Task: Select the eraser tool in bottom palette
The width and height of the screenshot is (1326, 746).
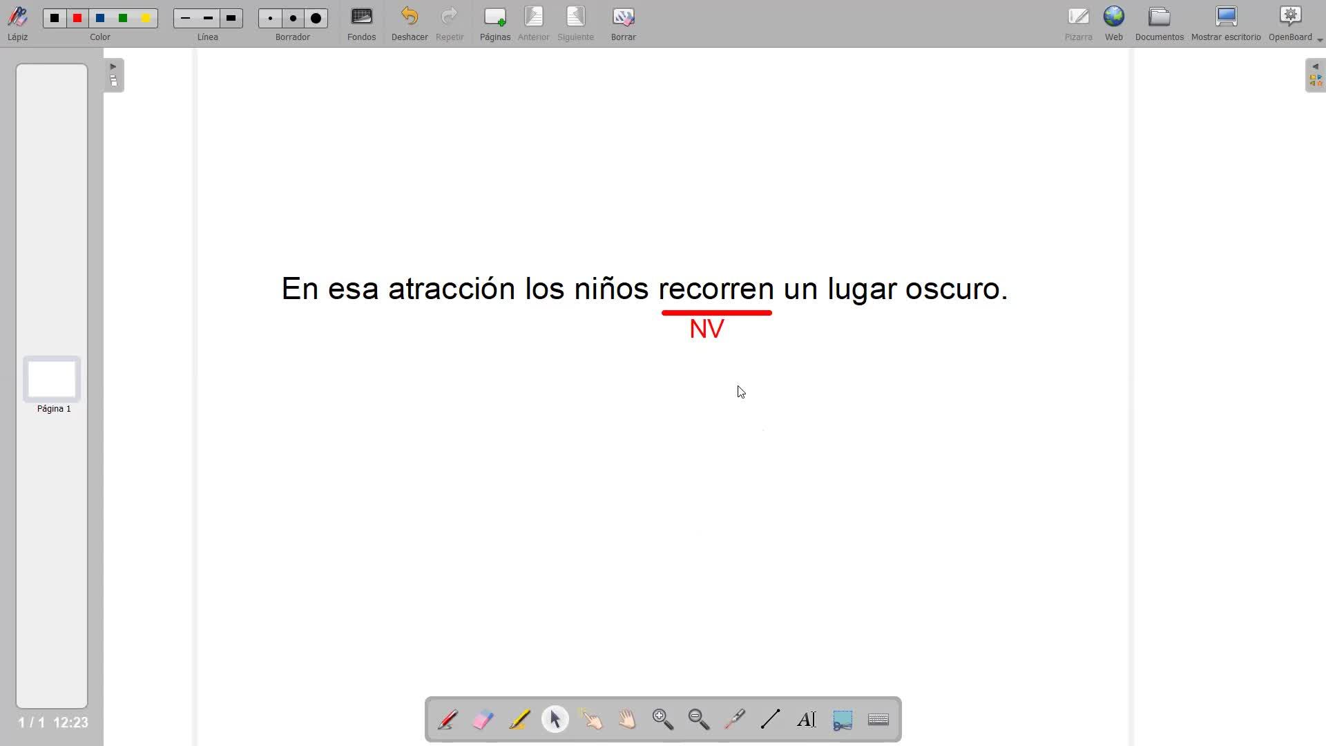Action: 483,720
